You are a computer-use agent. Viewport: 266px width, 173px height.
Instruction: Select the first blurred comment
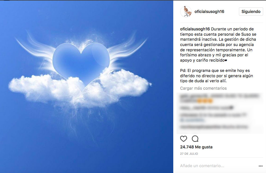pyautogui.click(x=219, y=98)
